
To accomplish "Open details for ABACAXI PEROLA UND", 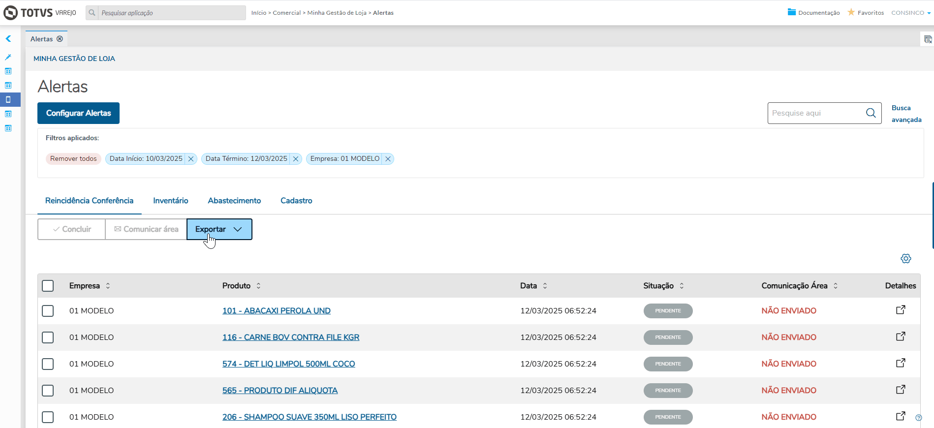I will [x=901, y=310].
